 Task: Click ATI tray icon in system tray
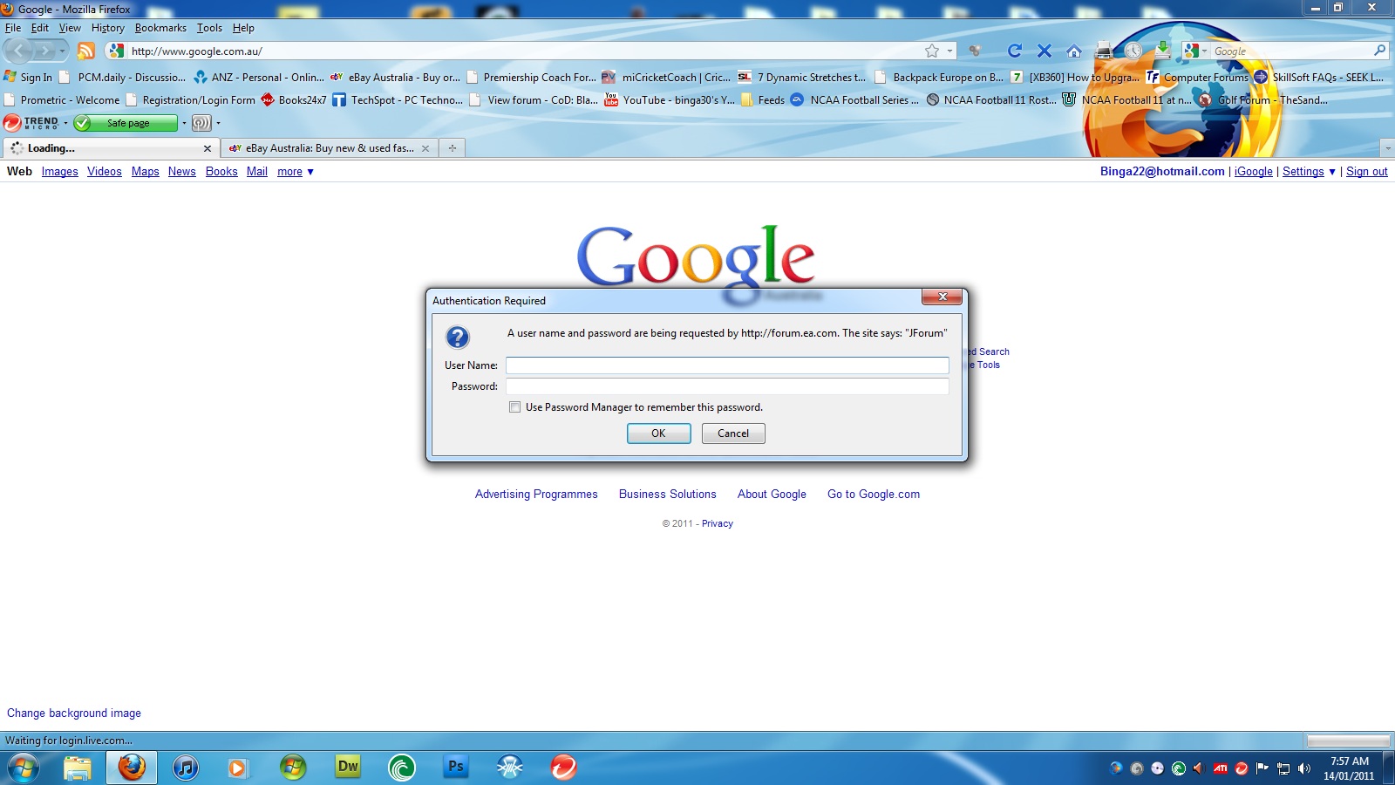1221,768
